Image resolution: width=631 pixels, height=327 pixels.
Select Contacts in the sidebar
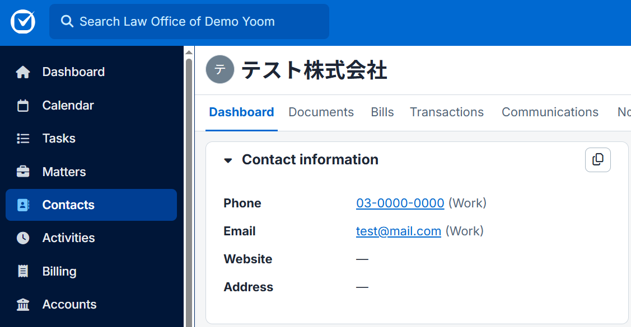91,205
